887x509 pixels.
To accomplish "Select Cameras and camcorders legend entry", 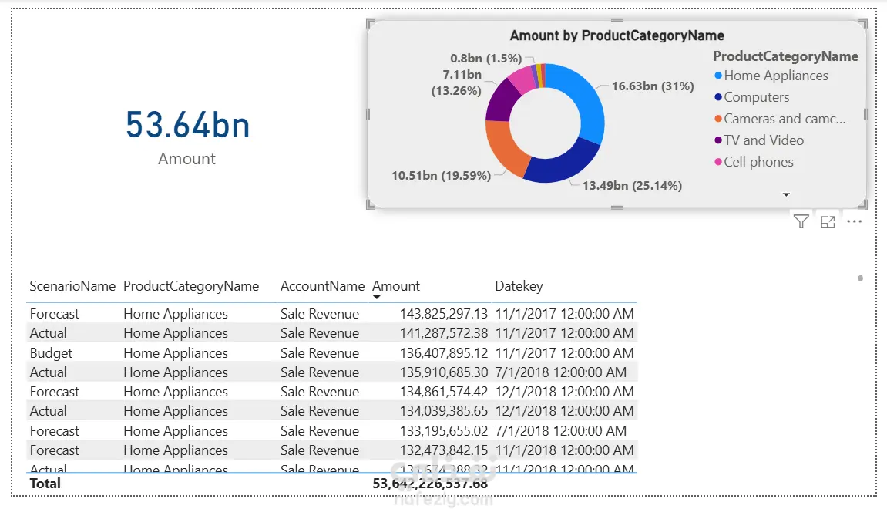I will (x=780, y=118).
